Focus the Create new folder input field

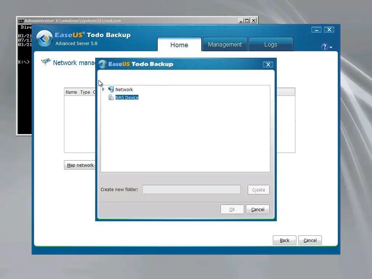click(x=191, y=189)
